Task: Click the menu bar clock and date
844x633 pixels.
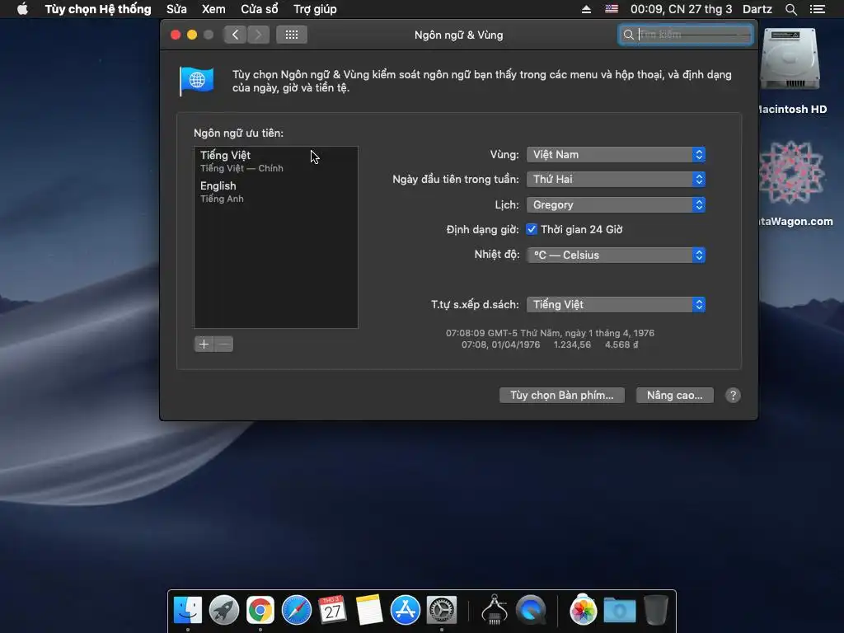Action: pyautogui.click(x=681, y=9)
